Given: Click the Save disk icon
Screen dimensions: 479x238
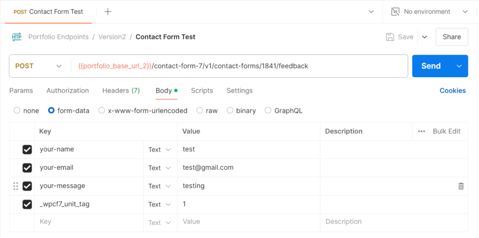Looking at the screenshot, I should tap(390, 37).
